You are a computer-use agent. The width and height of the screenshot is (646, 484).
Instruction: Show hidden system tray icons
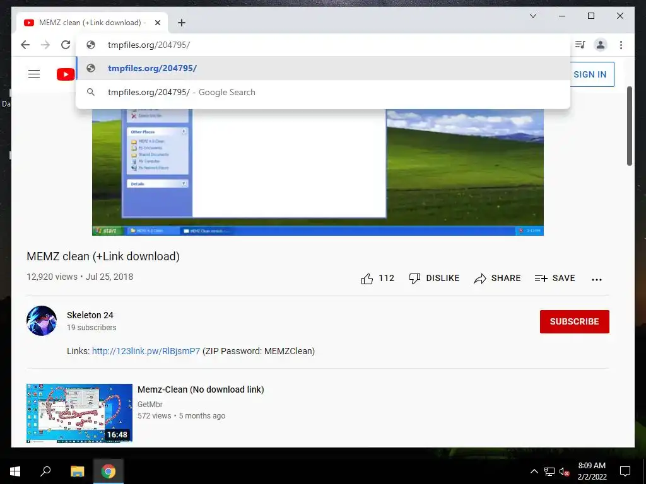[534, 471]
